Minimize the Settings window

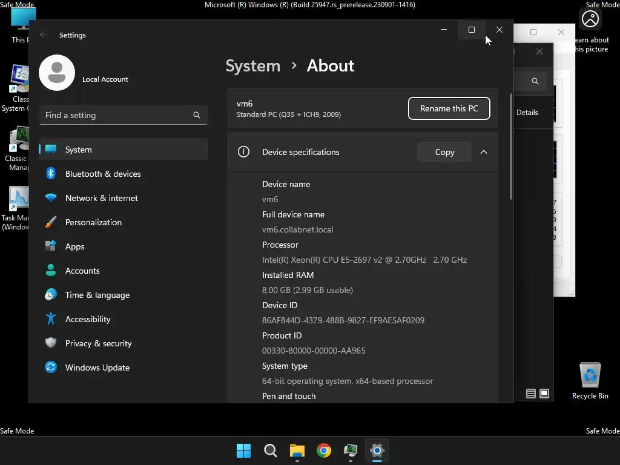click(x=444, y=30)
